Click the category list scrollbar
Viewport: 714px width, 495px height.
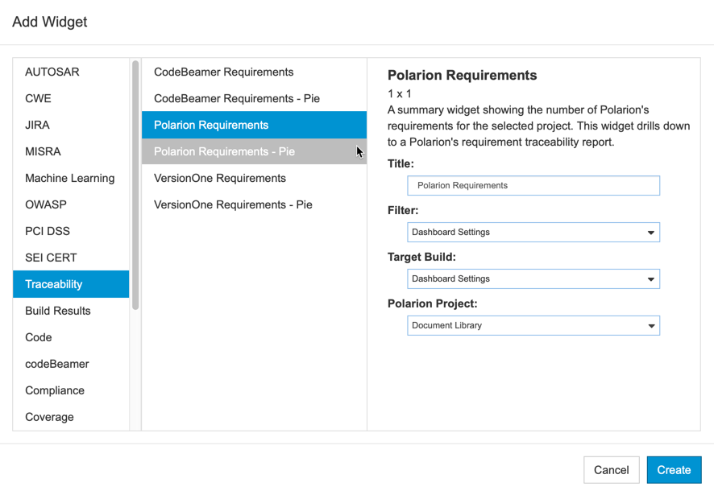click(x=135, y=184)
